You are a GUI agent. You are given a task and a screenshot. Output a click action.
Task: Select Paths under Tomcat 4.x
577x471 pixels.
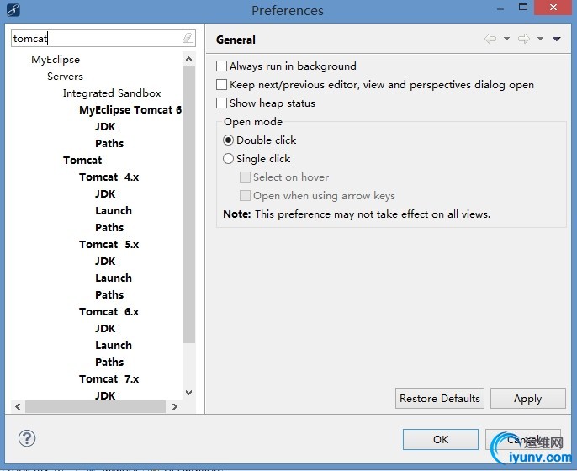click(x=109, y=228)
